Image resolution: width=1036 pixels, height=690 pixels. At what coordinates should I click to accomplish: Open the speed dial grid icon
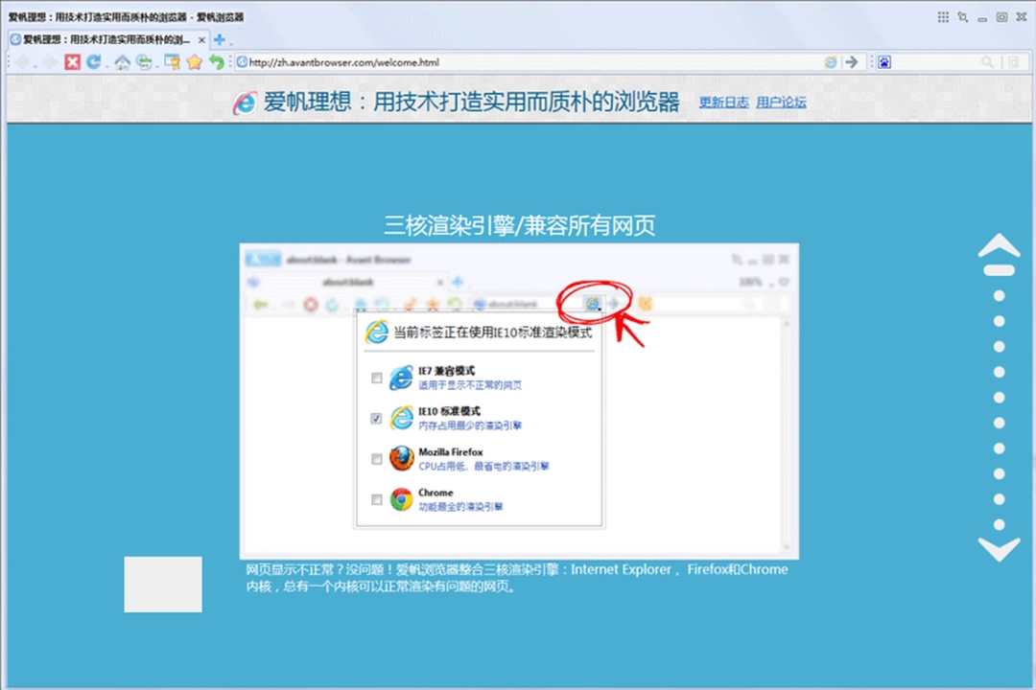944,17
